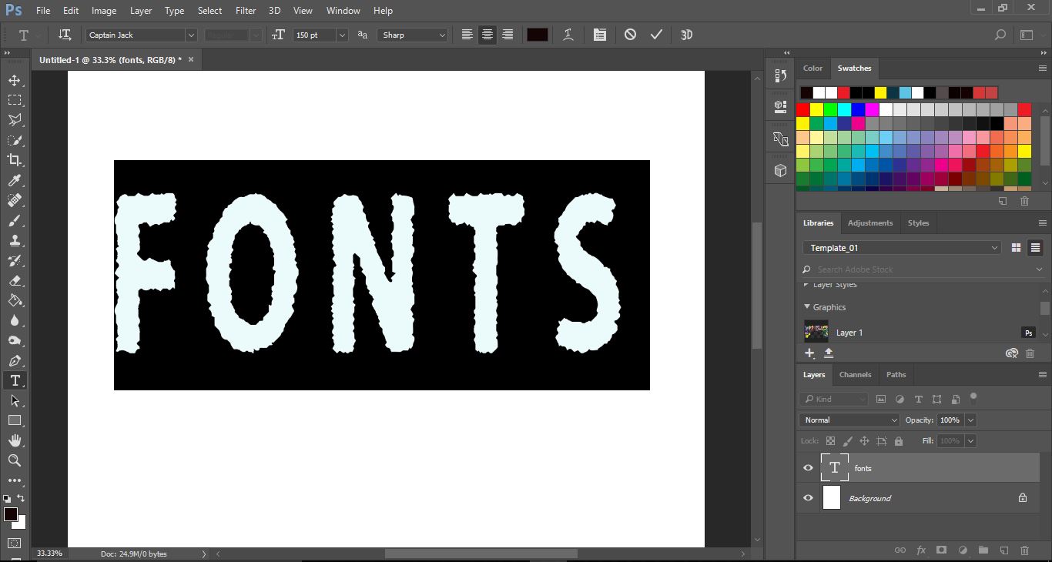
Task: Toggle lock transparent pixels
Action: [x=830, y=441]
